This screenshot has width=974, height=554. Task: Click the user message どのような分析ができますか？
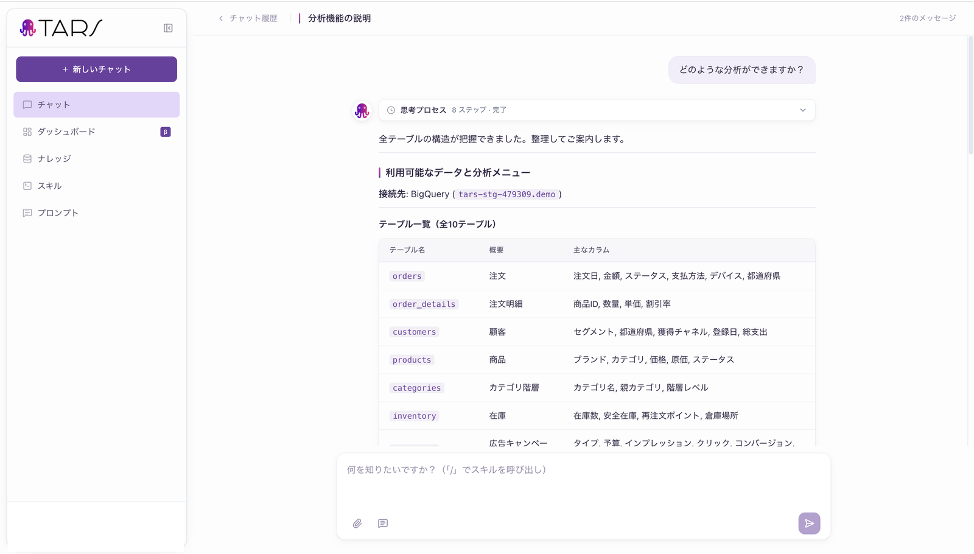(741, 70)
